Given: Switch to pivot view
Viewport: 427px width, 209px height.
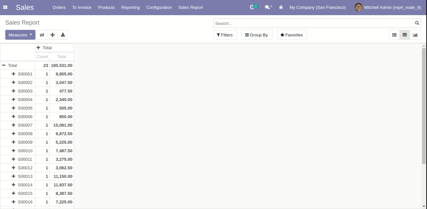Looking at the screenshot, I should (405, 35).
